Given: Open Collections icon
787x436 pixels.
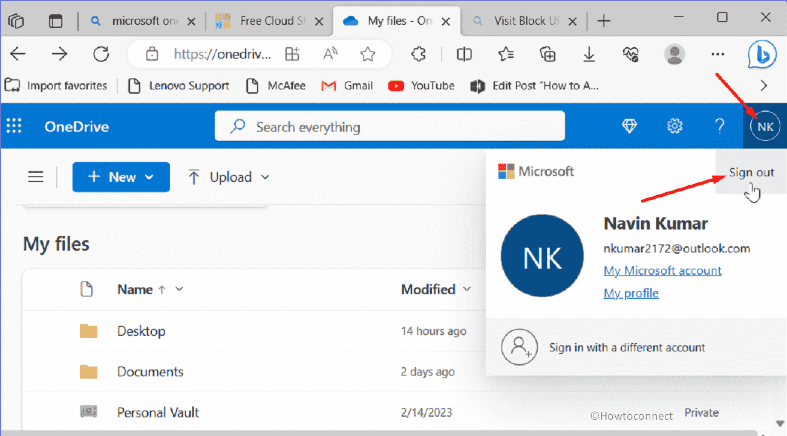Looking at the screenshot, I should (547, 54).
